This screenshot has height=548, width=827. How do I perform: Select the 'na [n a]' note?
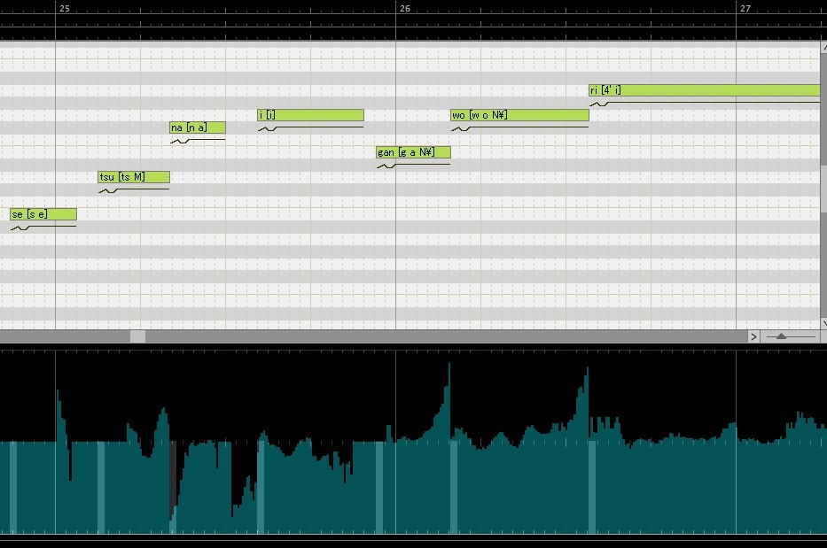coord(198,127)
